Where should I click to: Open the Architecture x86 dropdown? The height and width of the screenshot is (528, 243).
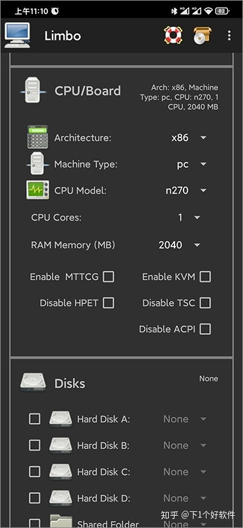[x=189, y=138]
